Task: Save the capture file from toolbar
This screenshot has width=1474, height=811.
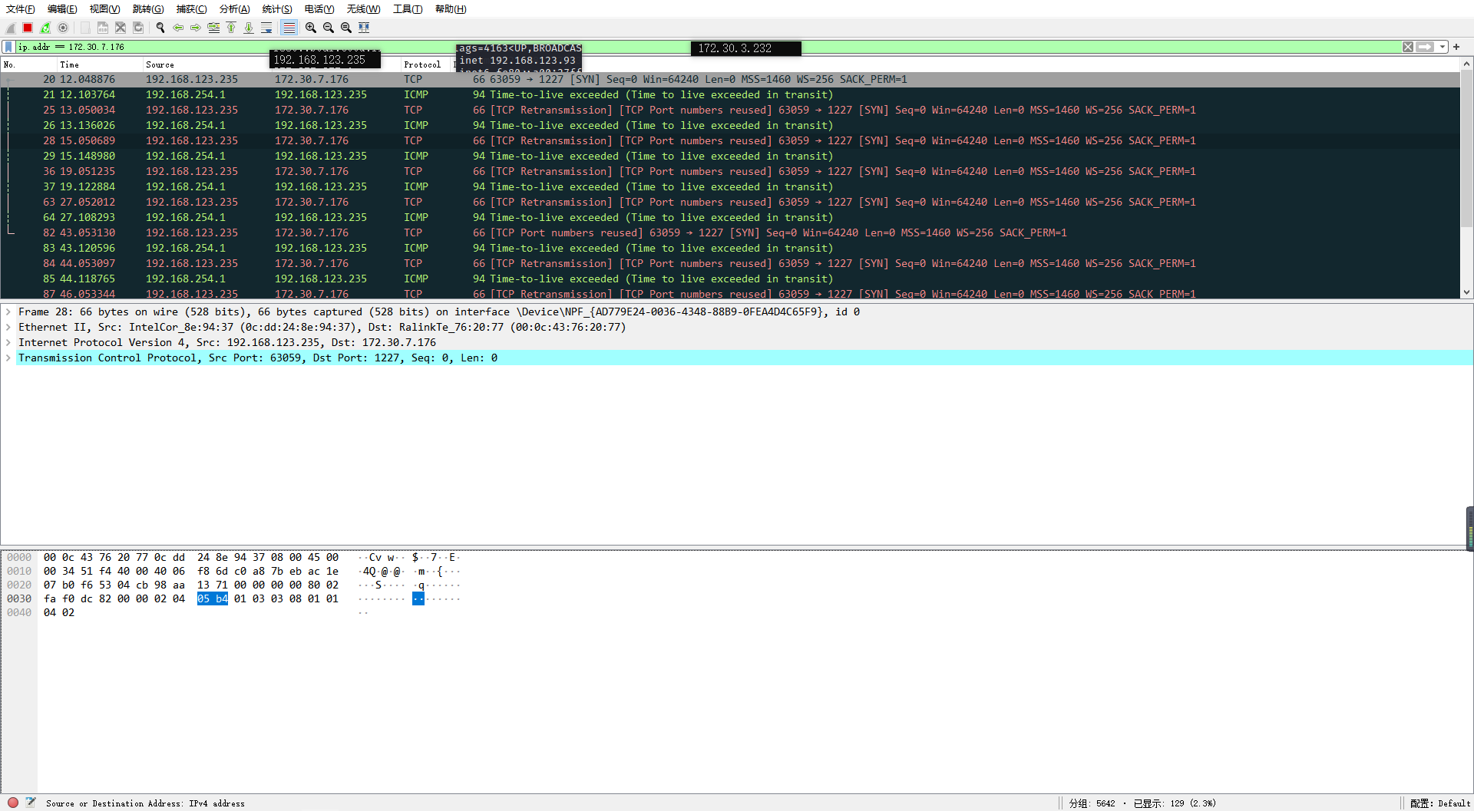Action: coord(102,28)
